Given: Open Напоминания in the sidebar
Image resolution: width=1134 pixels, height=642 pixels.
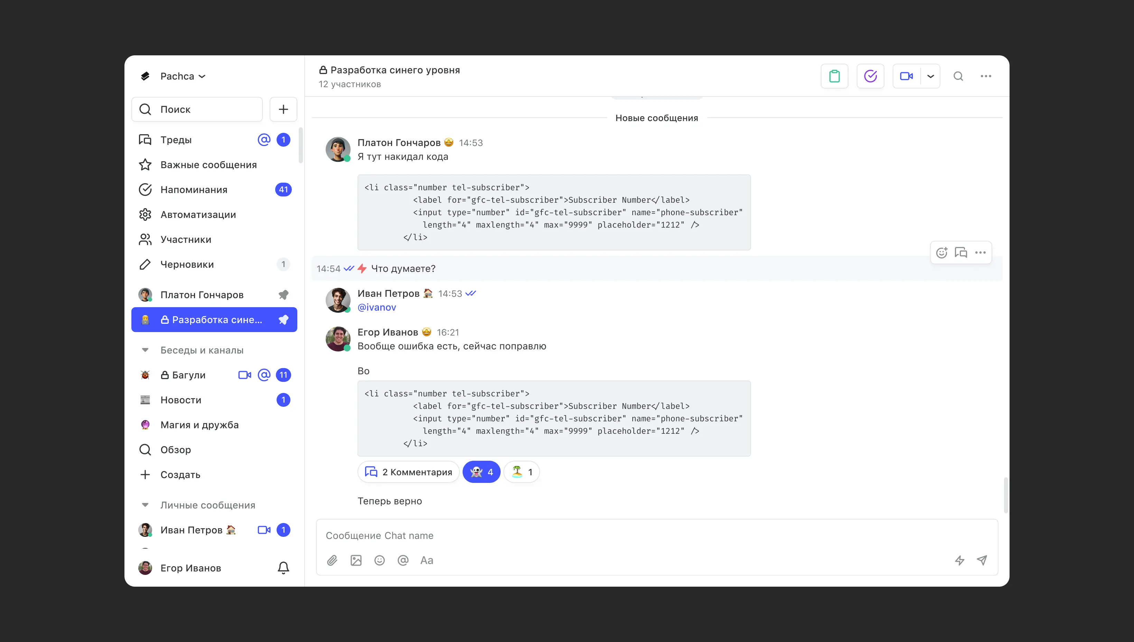Looking at the screenshot, I should 194,190.
